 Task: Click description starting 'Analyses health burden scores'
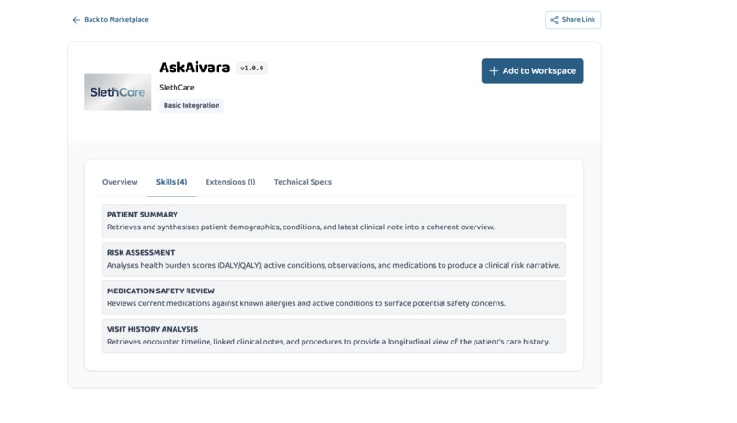[x=333, y=265]
